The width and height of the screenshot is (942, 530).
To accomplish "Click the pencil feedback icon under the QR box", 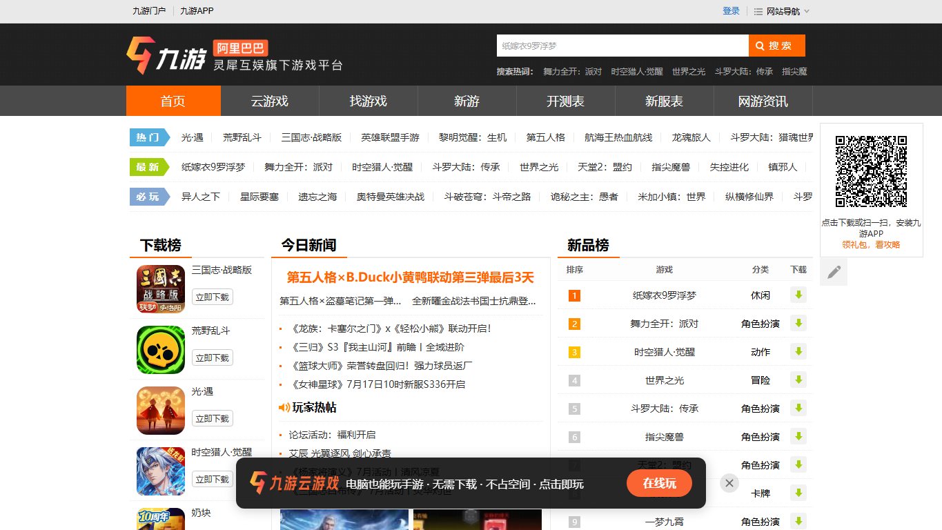I will (834, 272).
